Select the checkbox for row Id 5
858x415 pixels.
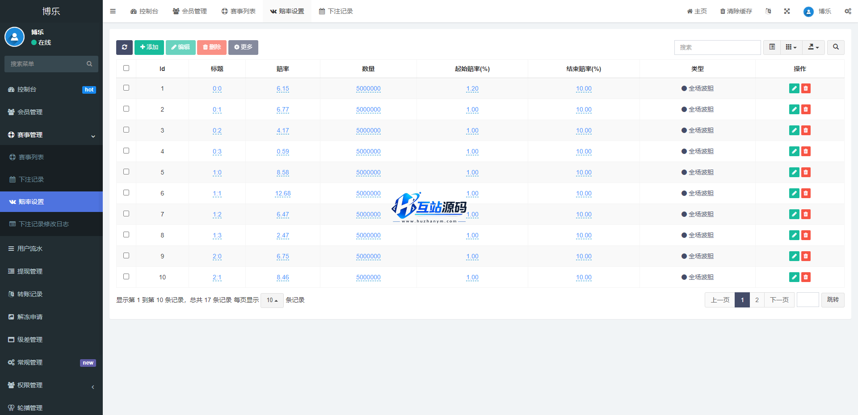(126, 172)
